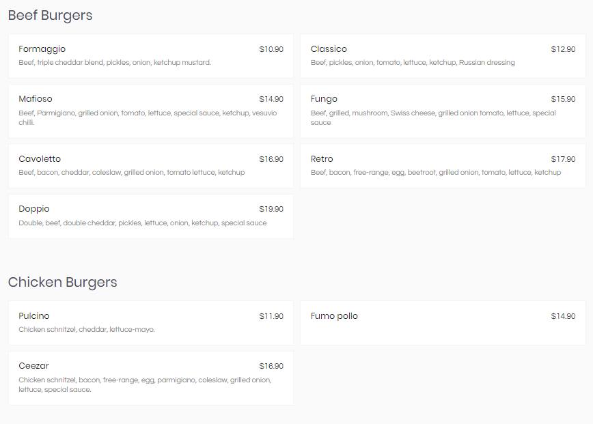The height and width of the screenshot is (424, 593).
Task: Select the Ceezar chicken burger
Action: click(150, 378)
